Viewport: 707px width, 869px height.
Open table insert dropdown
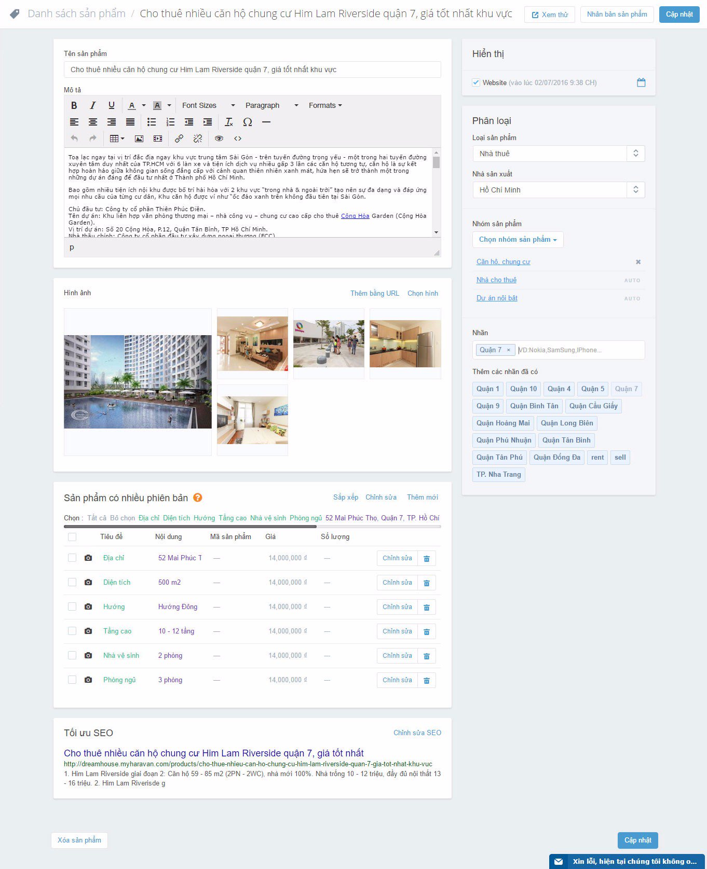[x=117, y=139]
